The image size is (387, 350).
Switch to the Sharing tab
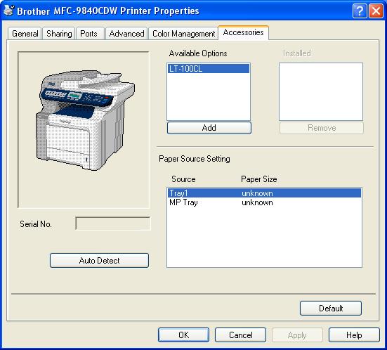click(59, 34)
